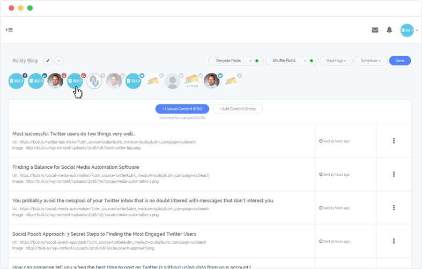Viewport: 422px width, 269px height.
Task: Click Add Content Online button
Action: tap(238, 109)
